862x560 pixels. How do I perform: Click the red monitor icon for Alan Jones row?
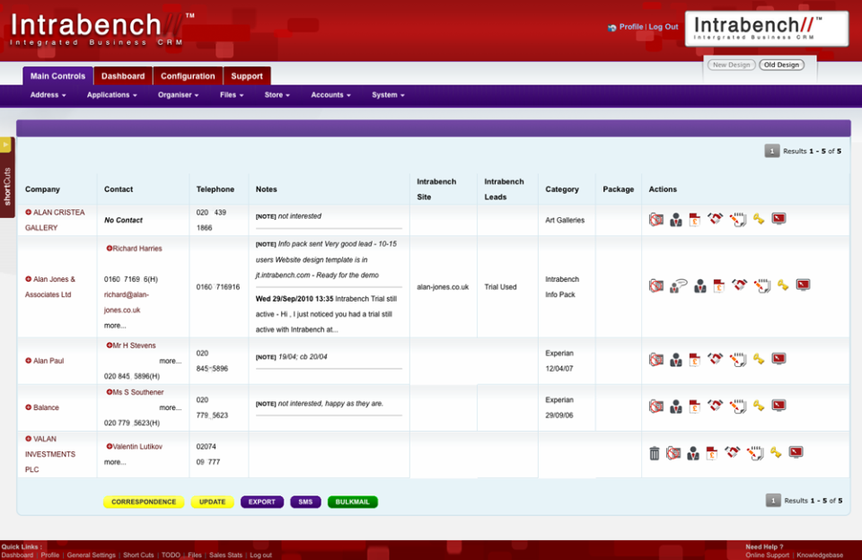[x=803, y=285]
